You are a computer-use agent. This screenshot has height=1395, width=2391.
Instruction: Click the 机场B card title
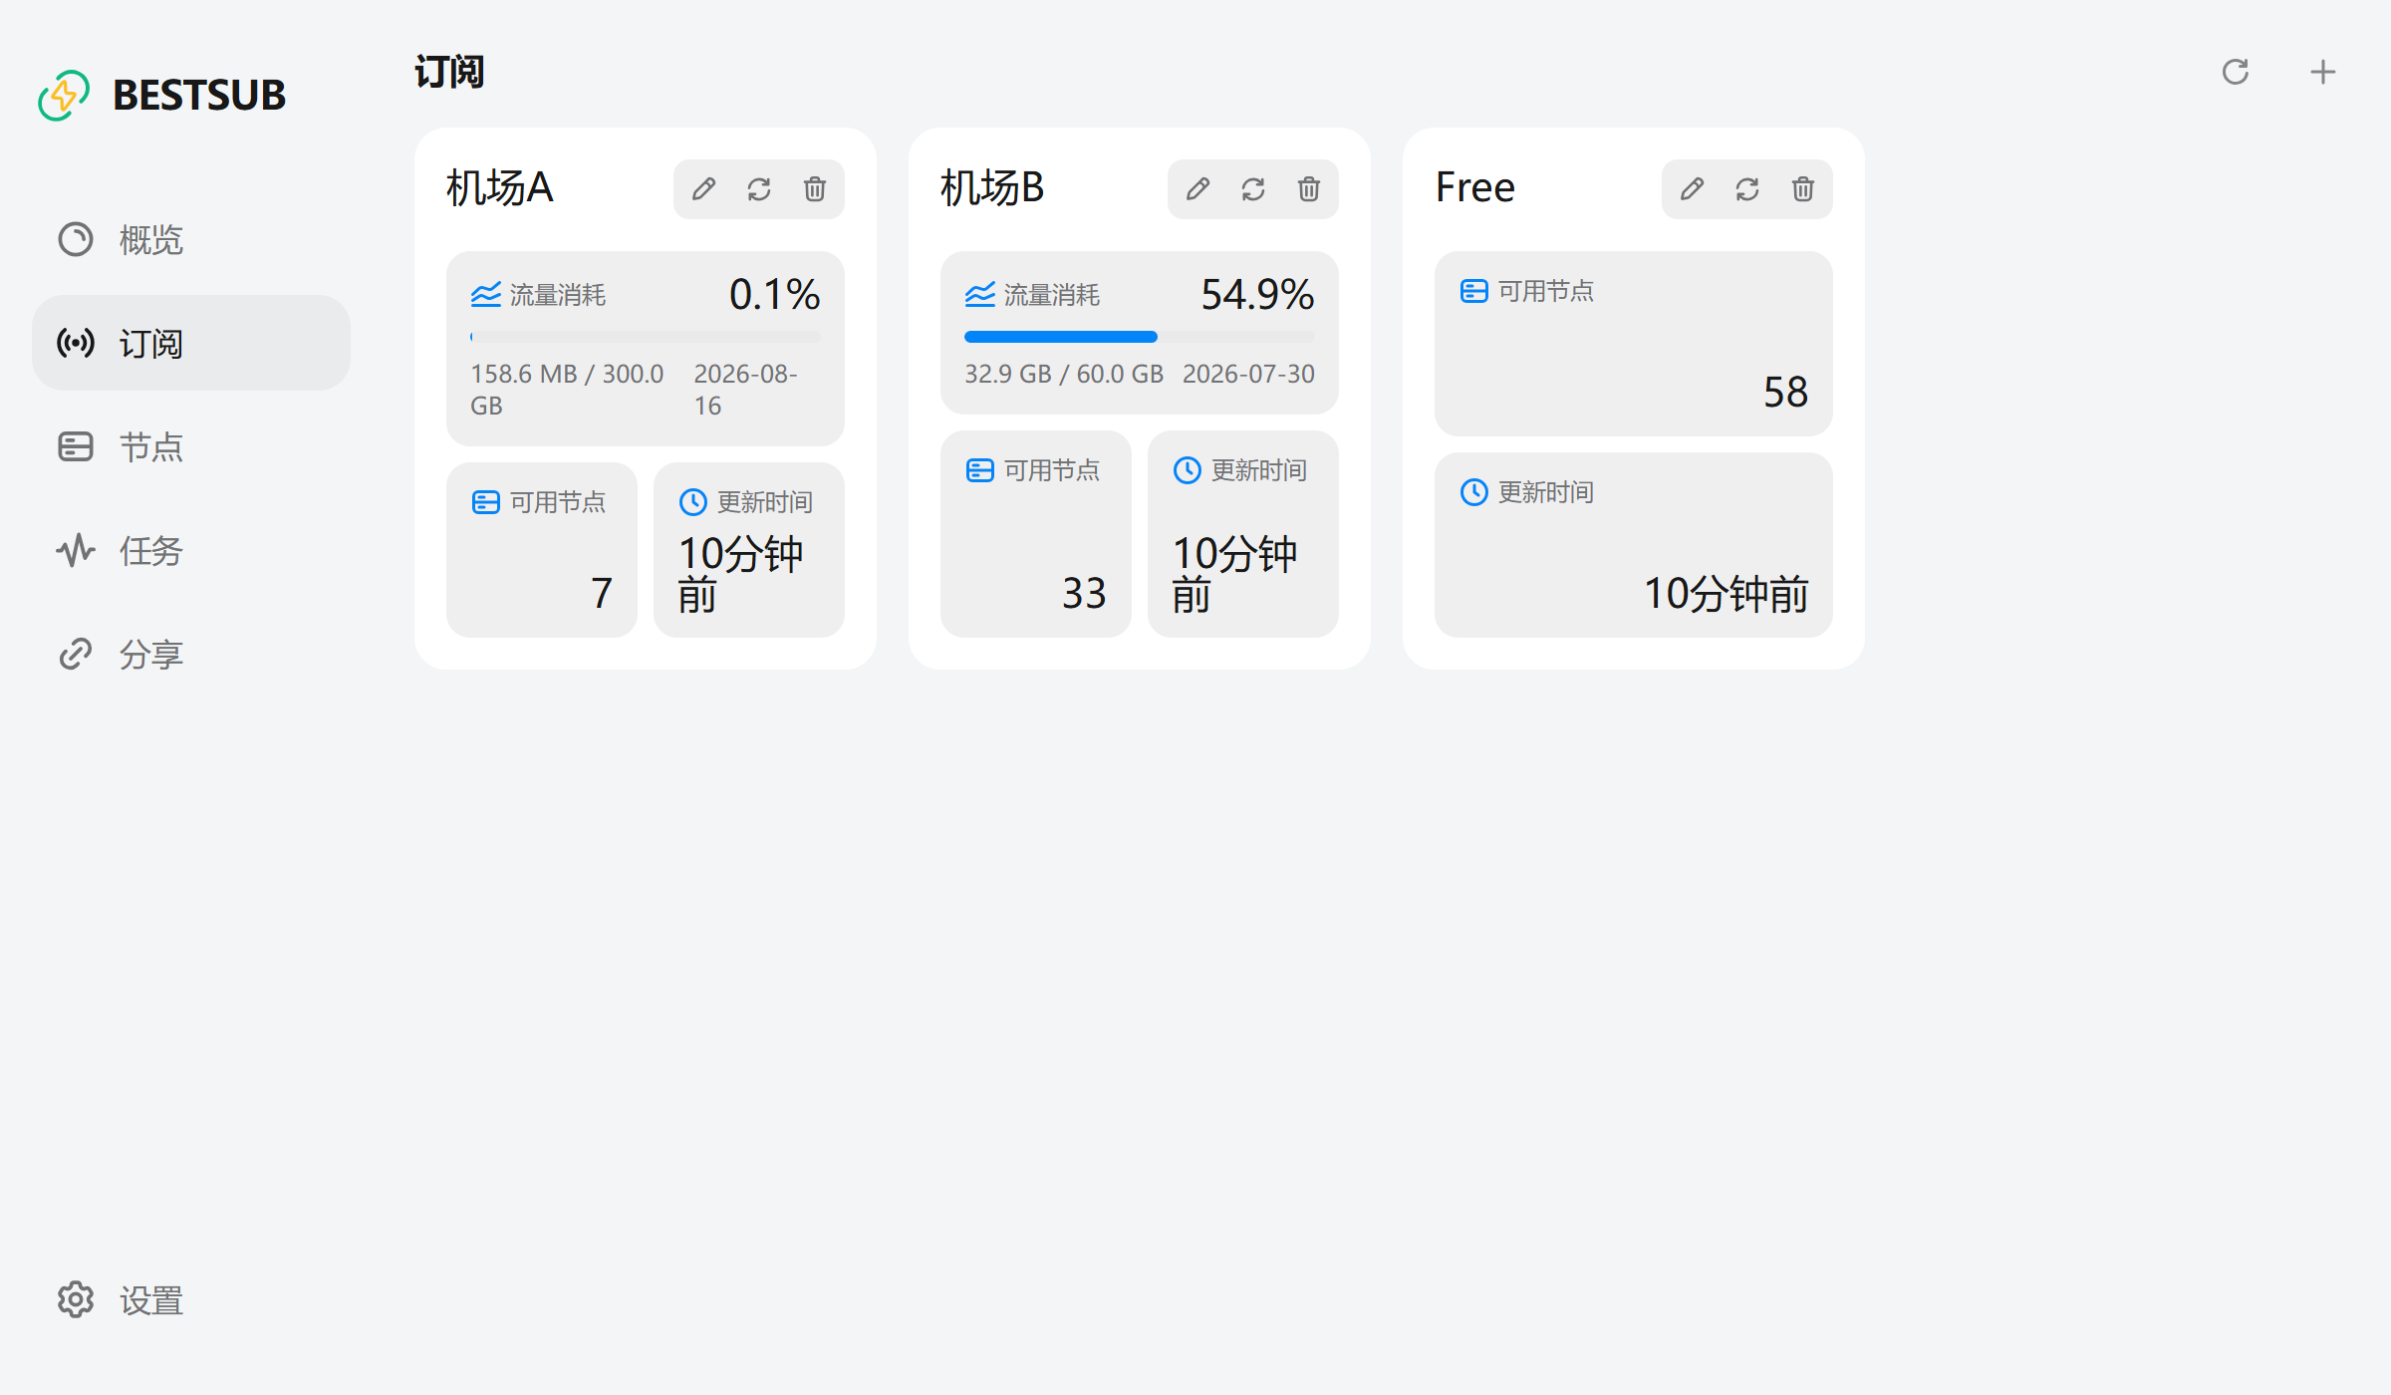[992, 187]
